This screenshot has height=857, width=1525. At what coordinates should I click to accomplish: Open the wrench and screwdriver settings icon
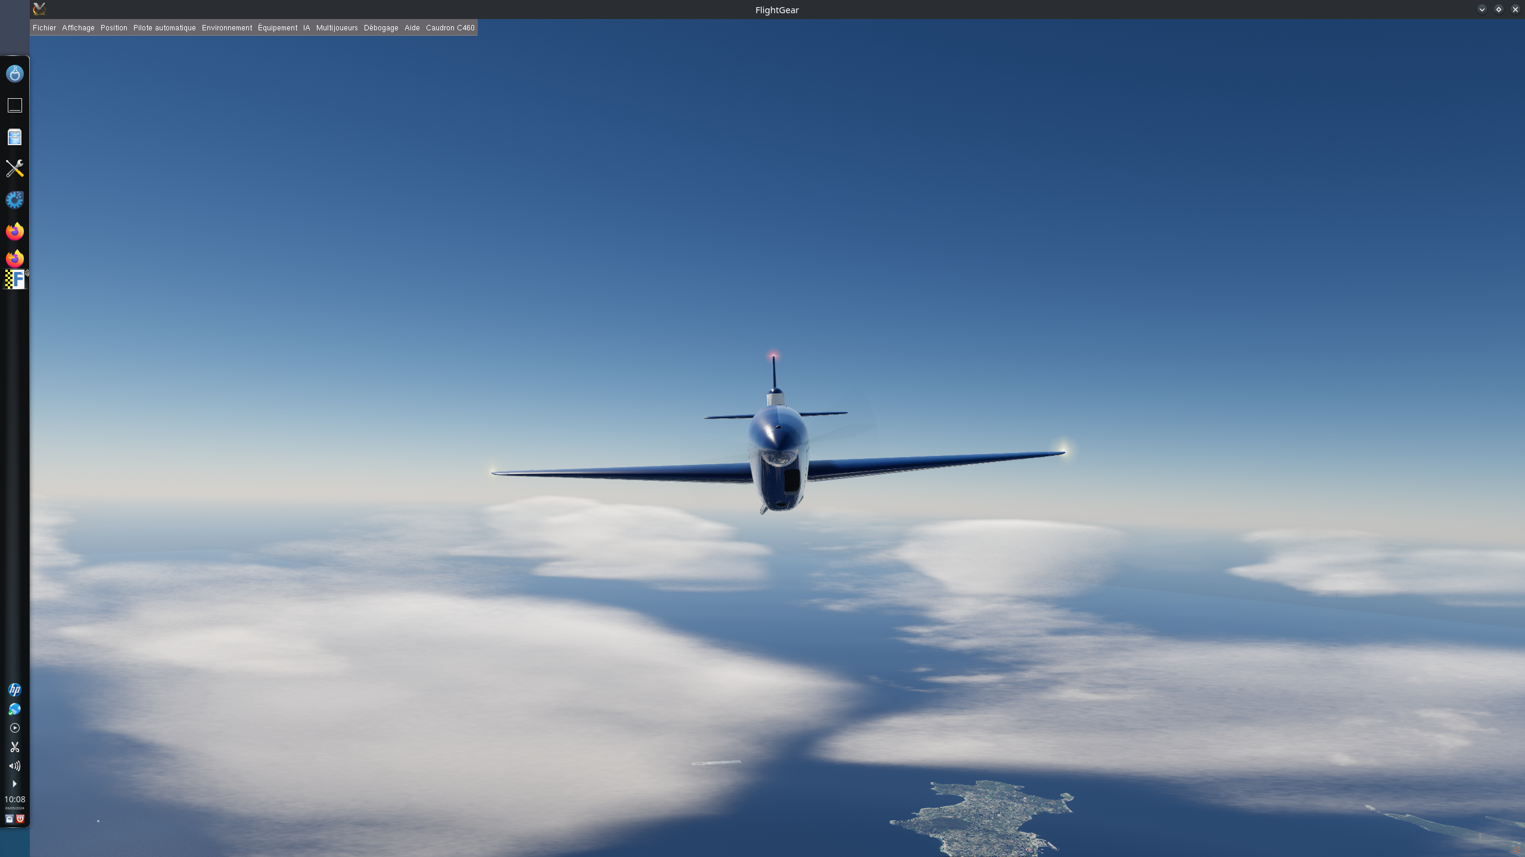[x=14, y=168]
